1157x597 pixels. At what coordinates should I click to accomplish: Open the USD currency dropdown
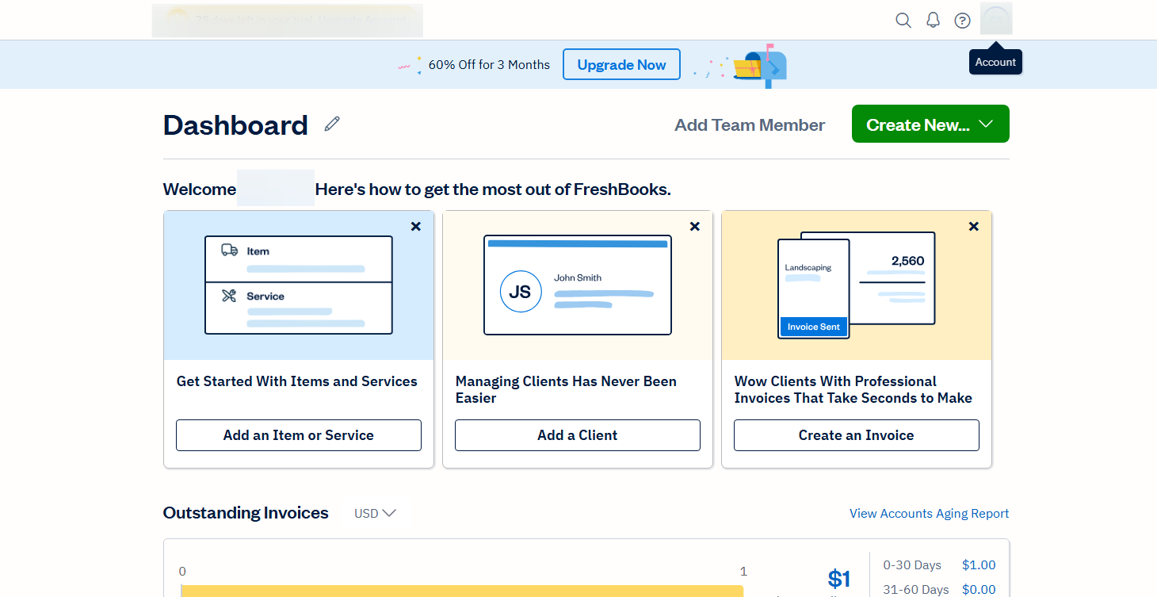coord(375,513)
